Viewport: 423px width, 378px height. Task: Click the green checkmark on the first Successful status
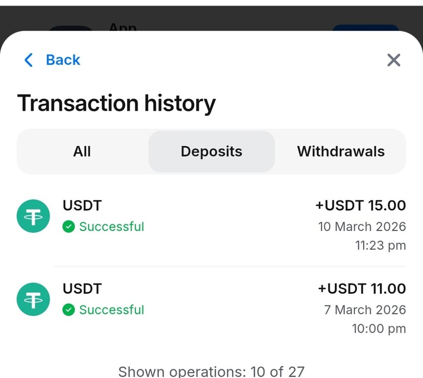[68, 227]
